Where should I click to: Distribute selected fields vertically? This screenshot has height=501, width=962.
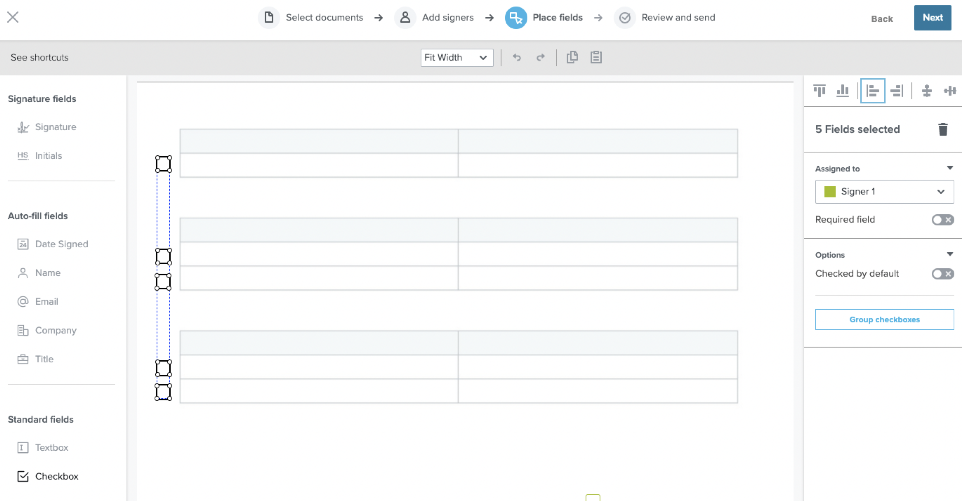click(x=927, y=90)
